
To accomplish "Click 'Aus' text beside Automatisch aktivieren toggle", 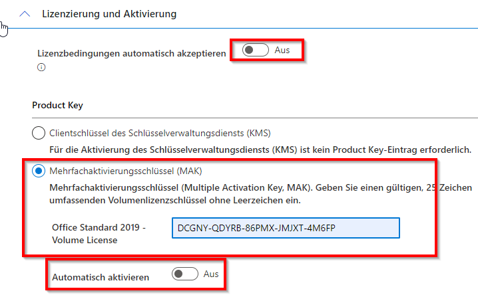I will pos(211,274).
